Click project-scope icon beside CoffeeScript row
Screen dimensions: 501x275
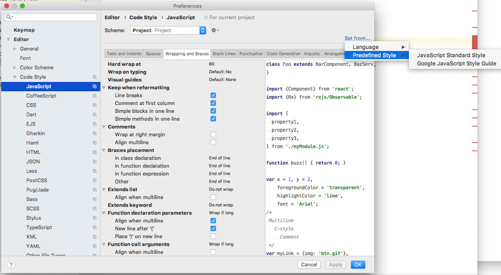pyautogui.click(x=95, y=96)
